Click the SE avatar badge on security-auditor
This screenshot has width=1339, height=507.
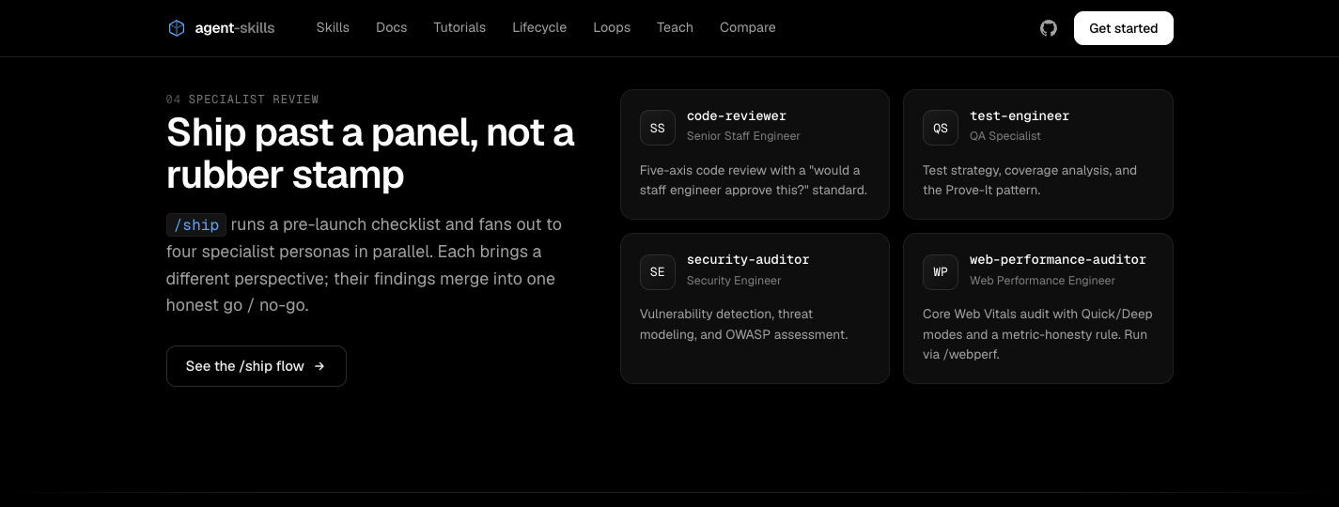(658, 272)
